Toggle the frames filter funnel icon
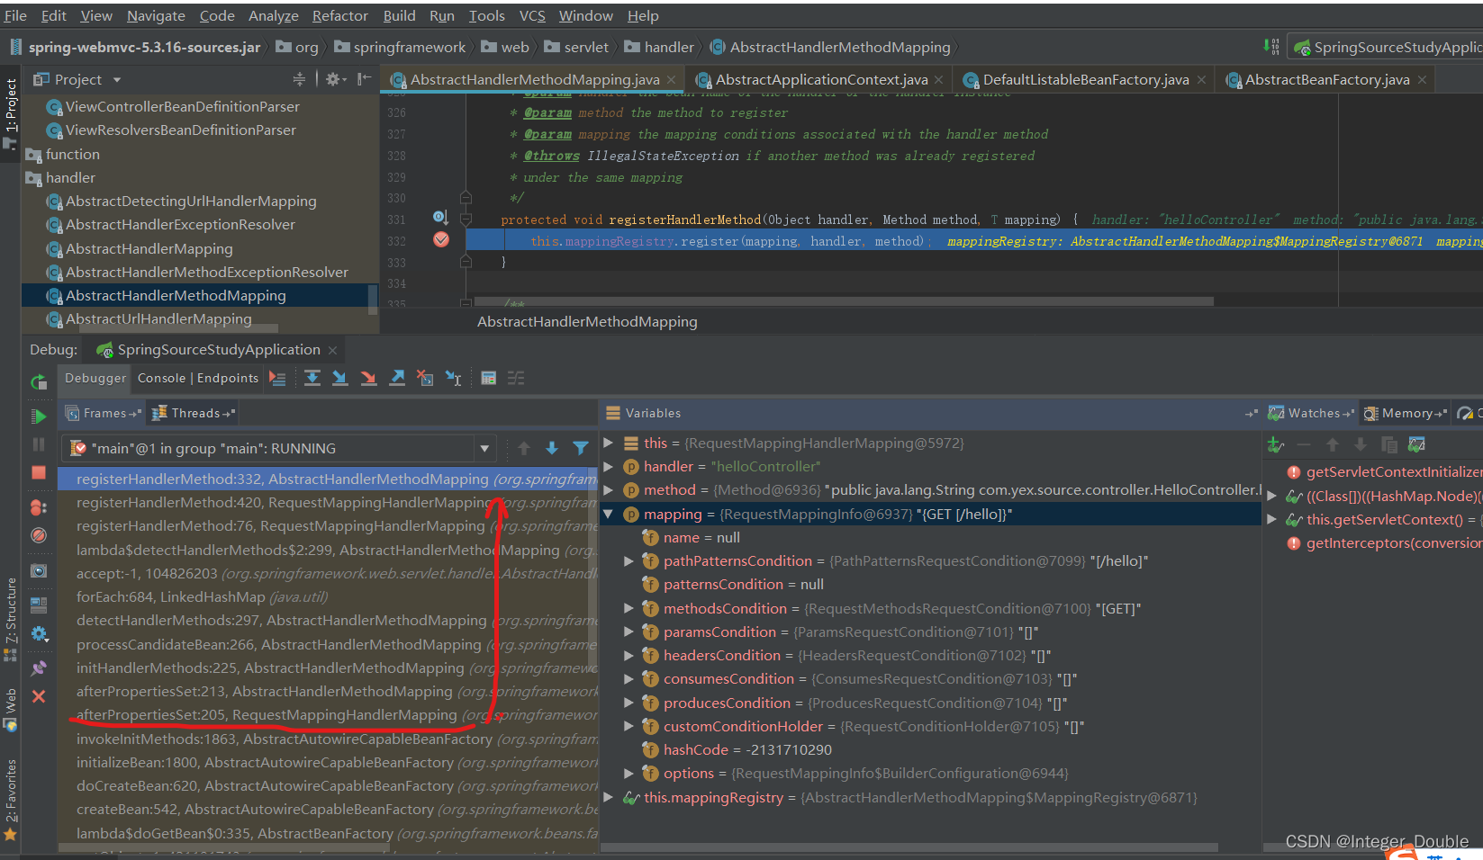Image resolution: width=1483 pixels, height=860 pixels. coord(581,448)
